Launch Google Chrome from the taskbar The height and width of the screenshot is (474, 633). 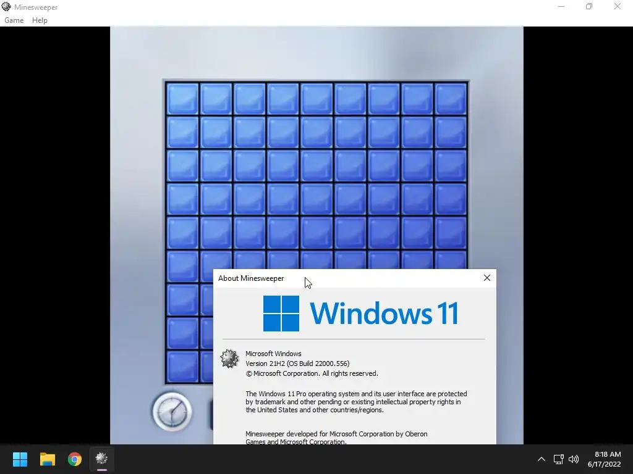75,459
